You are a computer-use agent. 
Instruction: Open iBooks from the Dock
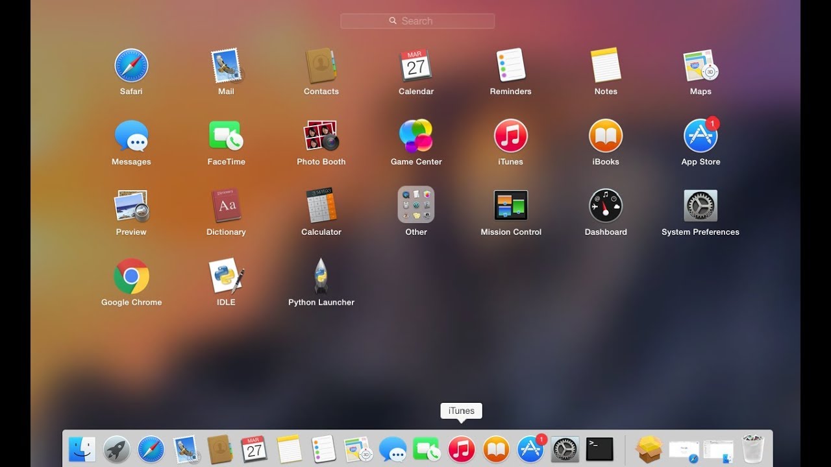click(496, 449)
